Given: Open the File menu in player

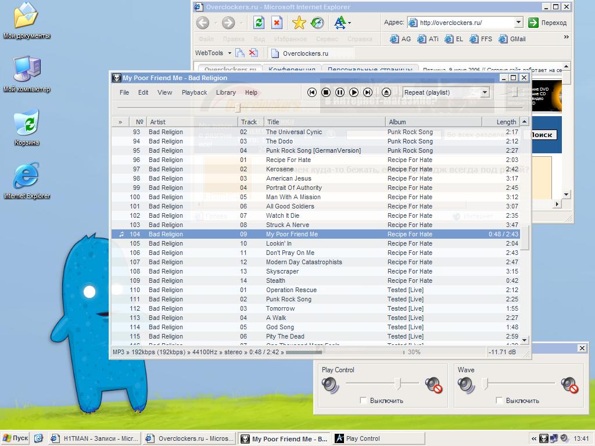Looking at the screenshot, I should 124,92.
